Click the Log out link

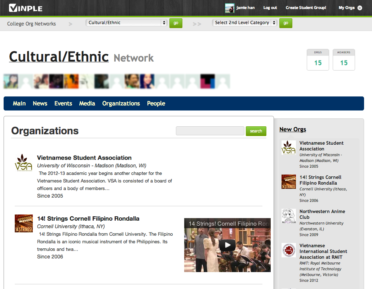click(270, 8)
